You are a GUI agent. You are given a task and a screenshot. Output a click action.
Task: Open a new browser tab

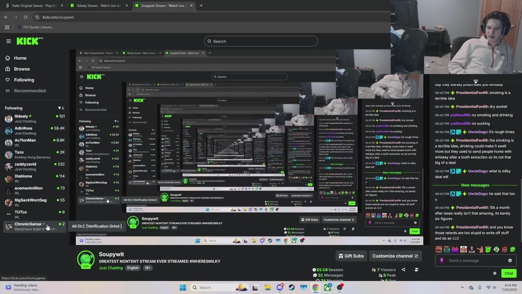pyautogui.click(x=201, y=6)
